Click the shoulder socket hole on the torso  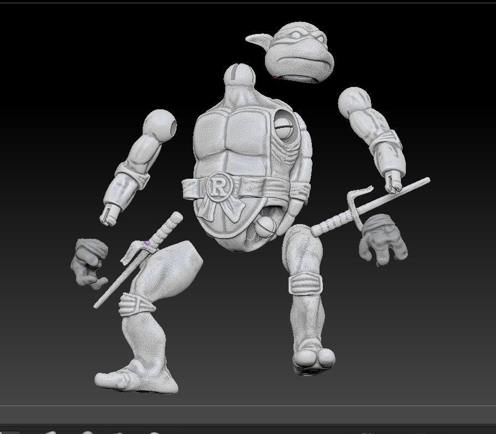click(x=286, y=125)
